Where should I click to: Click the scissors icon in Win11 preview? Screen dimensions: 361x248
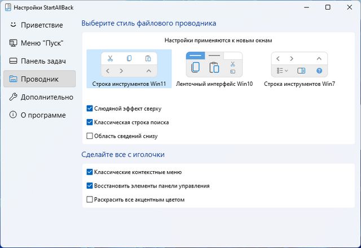(x=111, y=58)
